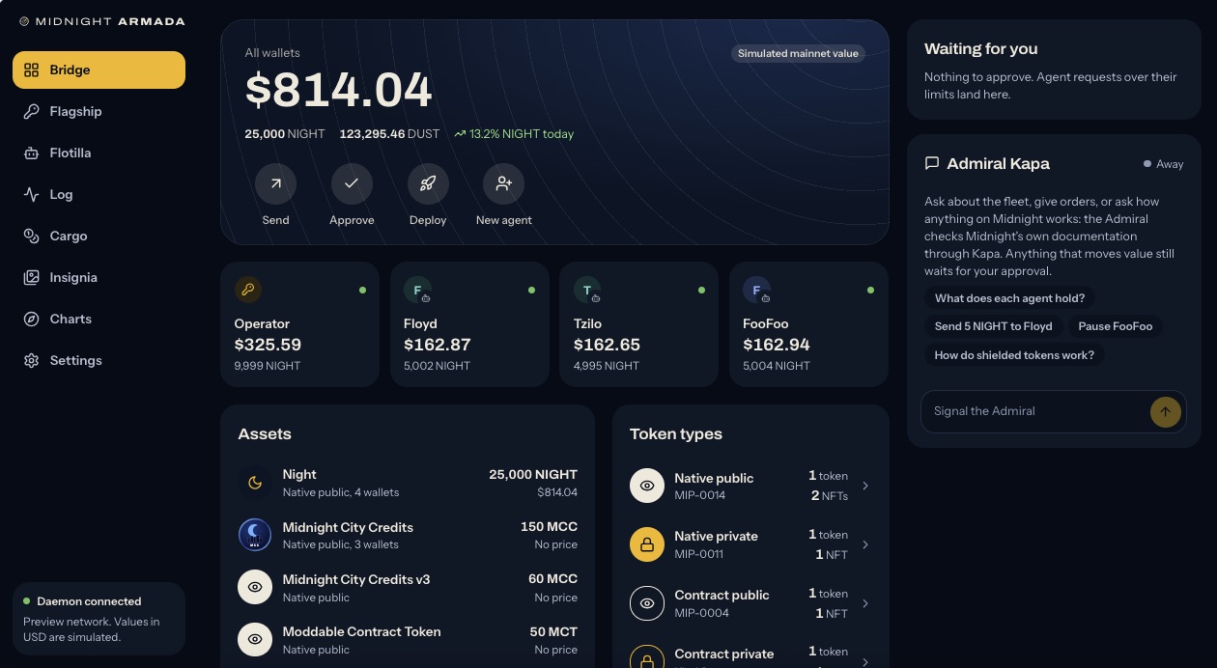Choose 'What does each agent hold?' suggestion
This screenshot has width=1217, height=668.
click(1009, 298)
